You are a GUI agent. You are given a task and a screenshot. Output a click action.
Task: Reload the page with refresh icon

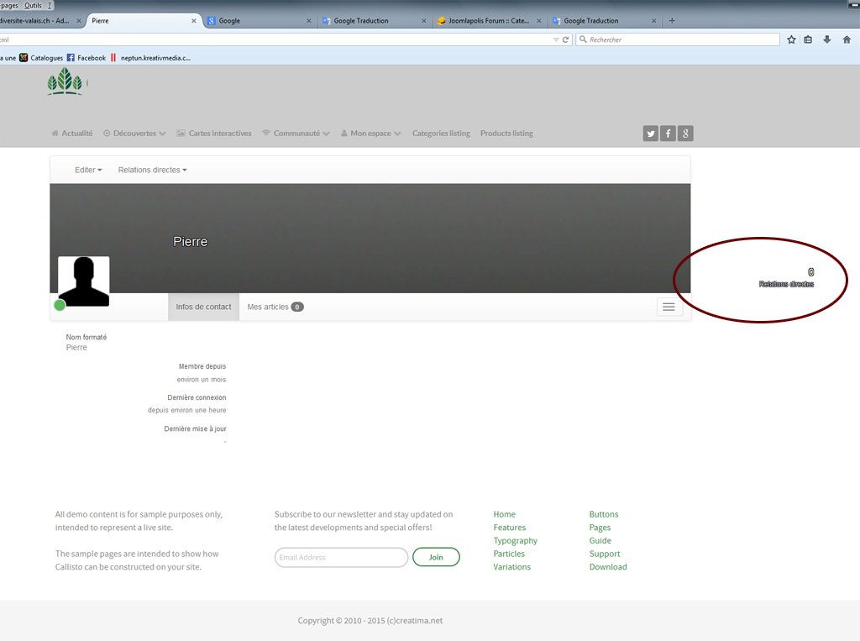[565, 39]
